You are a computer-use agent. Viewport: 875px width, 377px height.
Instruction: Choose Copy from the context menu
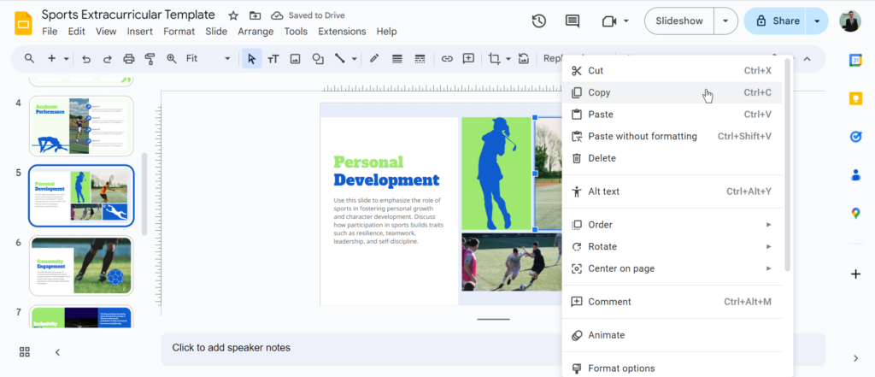600,92
